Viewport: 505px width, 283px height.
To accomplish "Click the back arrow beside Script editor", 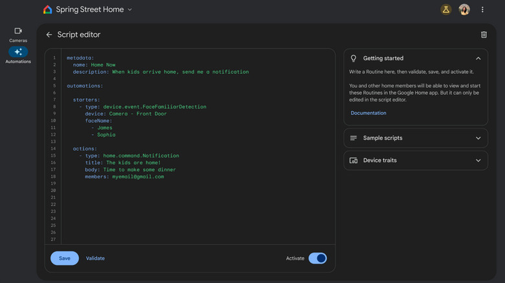I will pyautogui.click(x=49, y=35).
